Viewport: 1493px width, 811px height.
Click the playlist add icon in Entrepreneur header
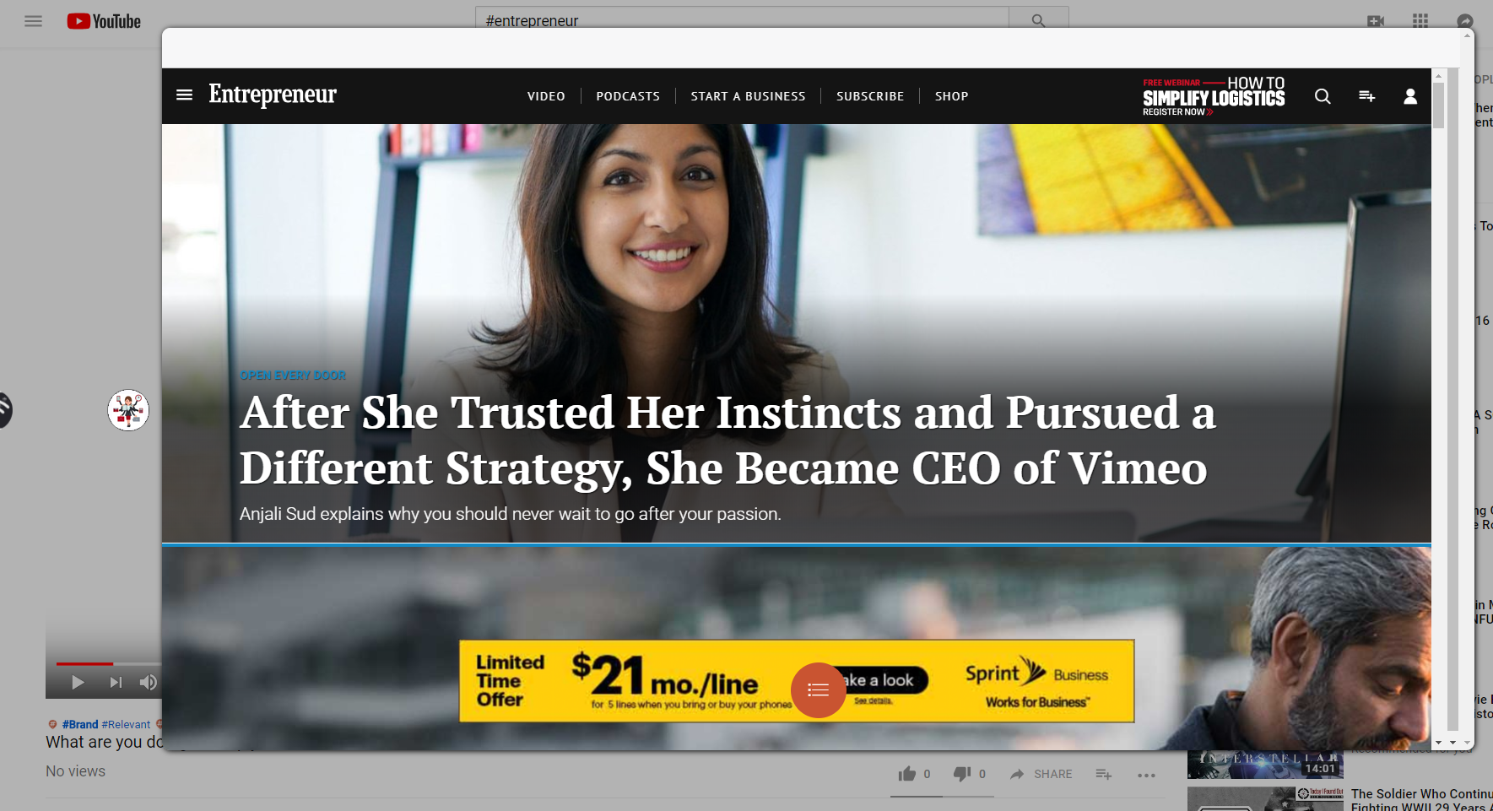1367,96
